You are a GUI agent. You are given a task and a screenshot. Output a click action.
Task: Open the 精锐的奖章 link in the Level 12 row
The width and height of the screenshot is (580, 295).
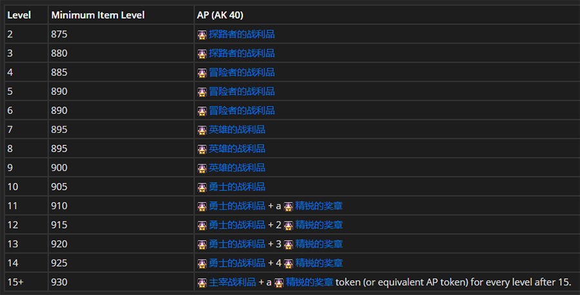coord(319,225)
